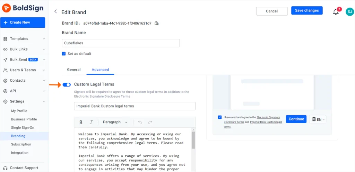
Task: Click inside the legal terms text editor
Action: tap(133, 150)
